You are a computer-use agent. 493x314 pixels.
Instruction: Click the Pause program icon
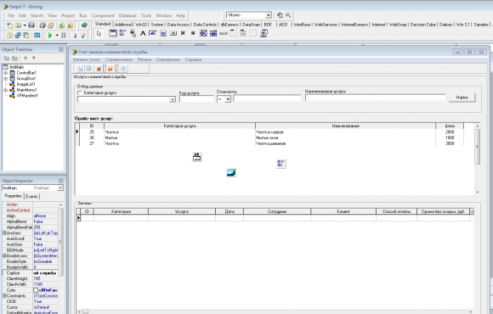click(x=64, y=36)
